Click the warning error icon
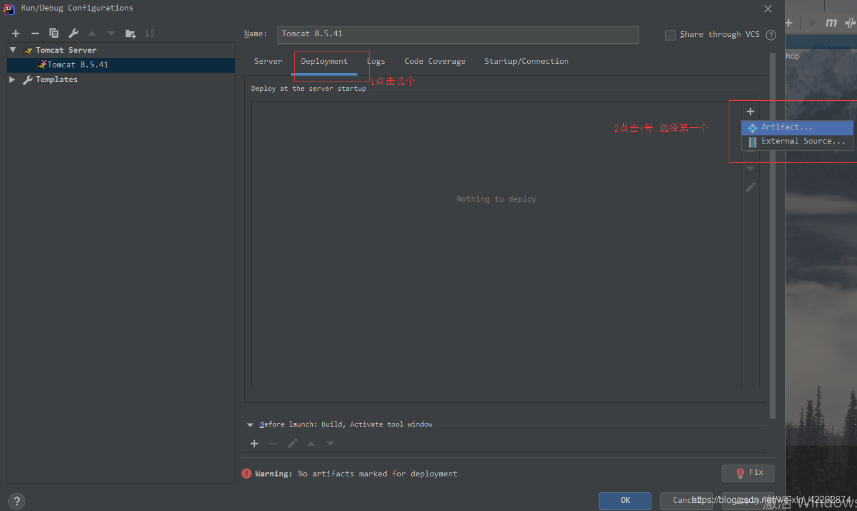Screen dimensions: 857x511 coord(247,473)
